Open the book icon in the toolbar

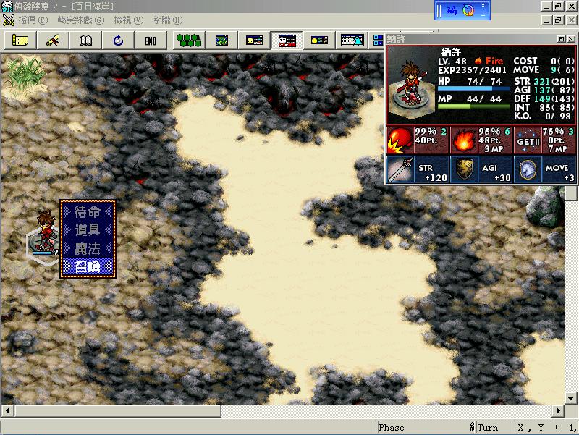(85, 41)
